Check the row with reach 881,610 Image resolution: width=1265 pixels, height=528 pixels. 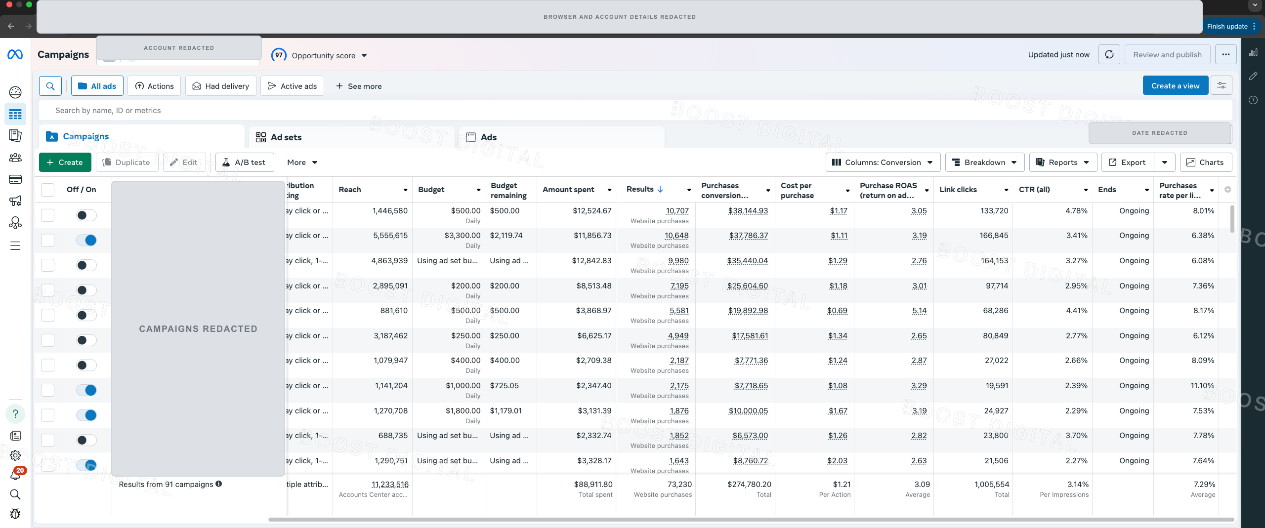(x=47, y=315)
